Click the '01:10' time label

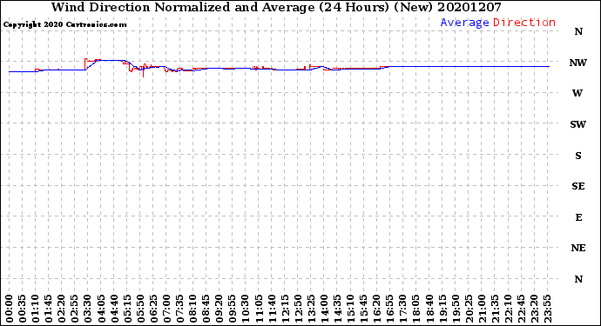[x=35, y=309]
